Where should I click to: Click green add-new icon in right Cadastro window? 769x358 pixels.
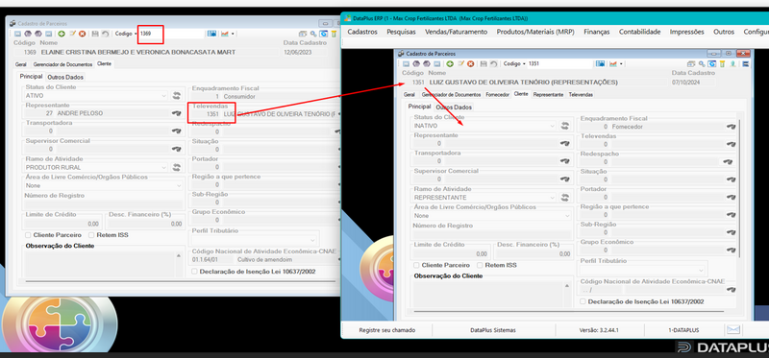pyautogui.click(x=450, y=63)
